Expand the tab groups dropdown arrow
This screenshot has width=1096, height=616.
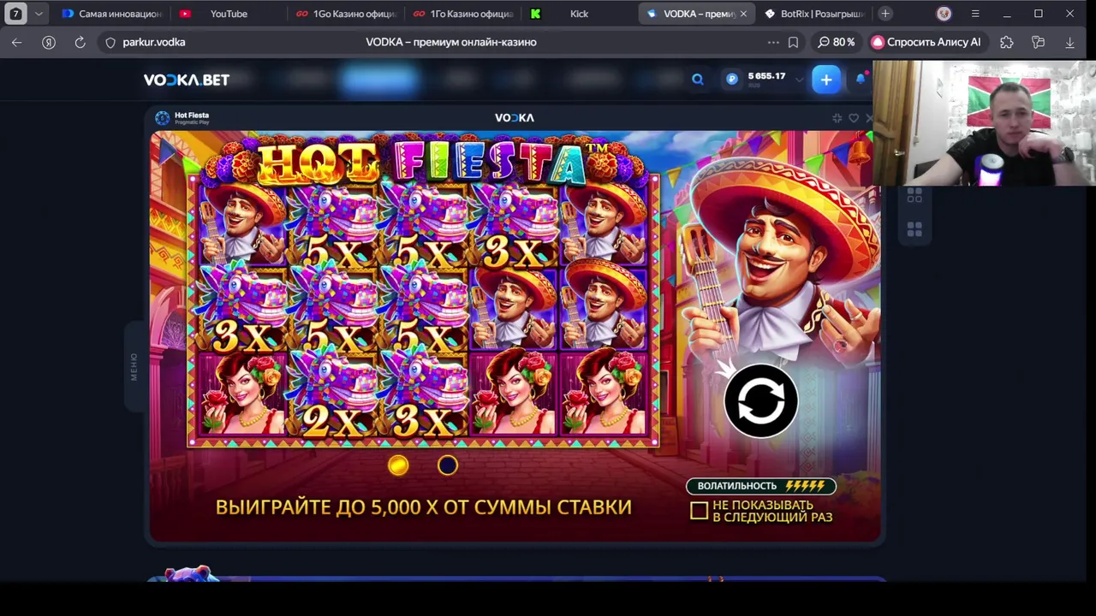[39, 14]
